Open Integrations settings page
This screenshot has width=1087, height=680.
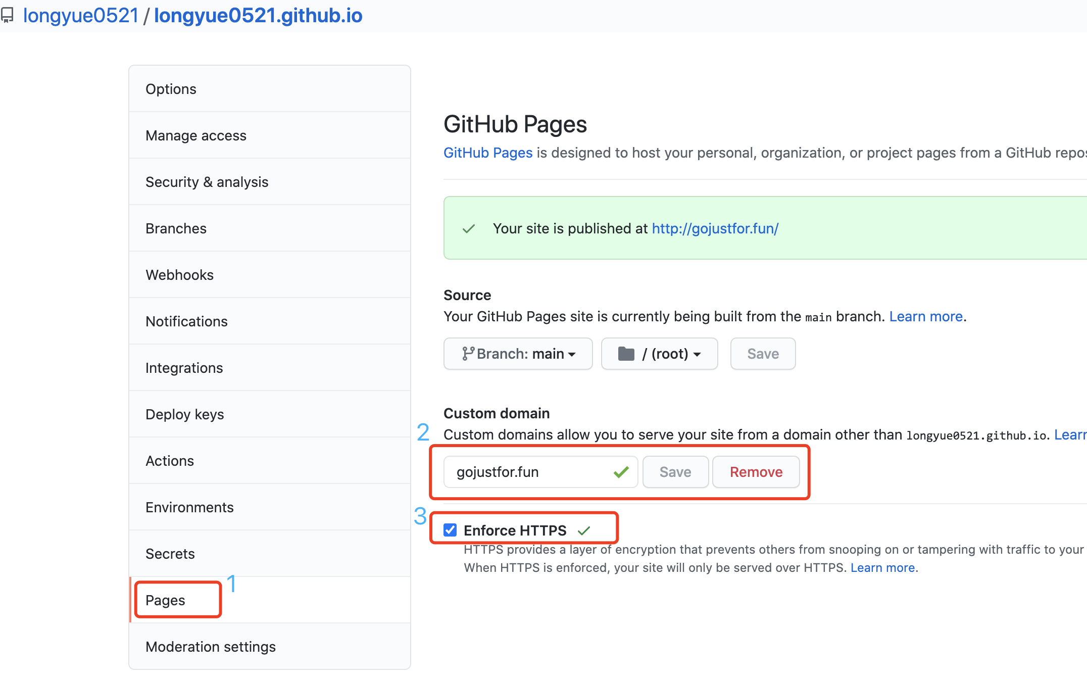pos(270,368)
